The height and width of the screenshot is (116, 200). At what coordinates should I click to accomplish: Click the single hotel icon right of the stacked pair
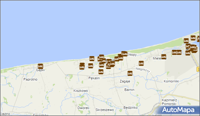click(x=91, y=66)
